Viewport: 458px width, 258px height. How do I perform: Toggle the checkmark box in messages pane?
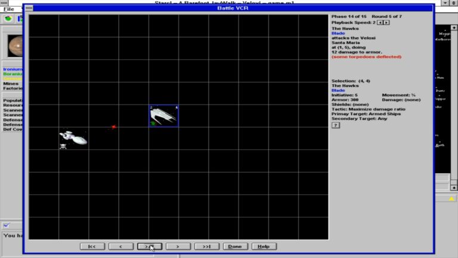[6, 225]
